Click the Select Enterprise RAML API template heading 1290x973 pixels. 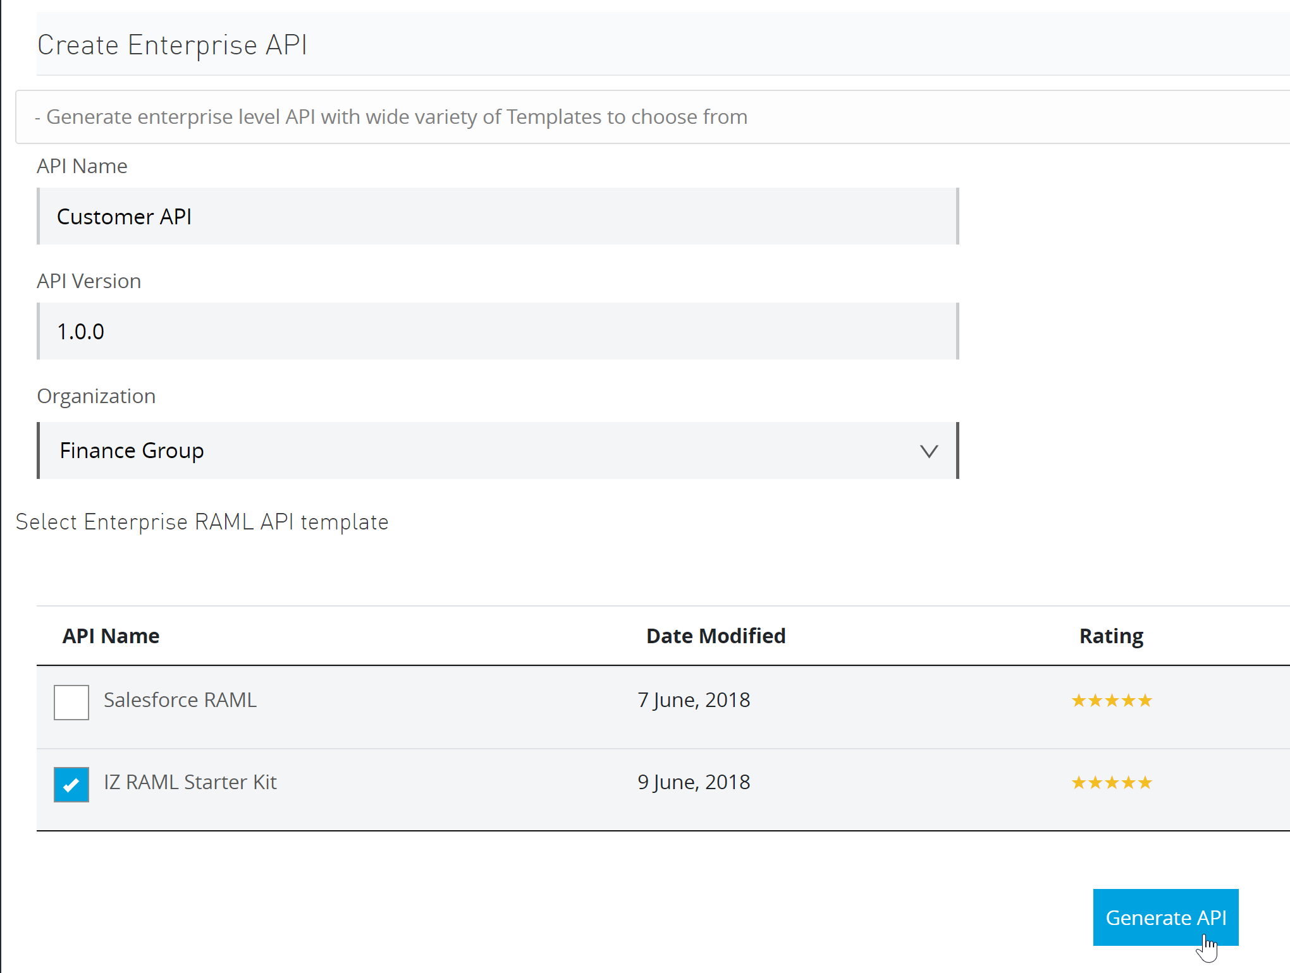[x=202, y=523]
